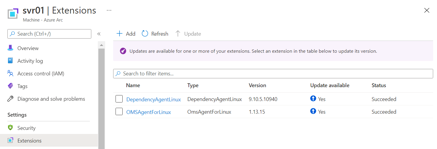437x149 pixels.
Task: Select the DependencyAgentLinux checkbox
Action: [x=119, y=99]
